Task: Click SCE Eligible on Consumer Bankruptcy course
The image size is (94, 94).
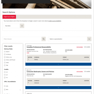Action: pos(80,71)
